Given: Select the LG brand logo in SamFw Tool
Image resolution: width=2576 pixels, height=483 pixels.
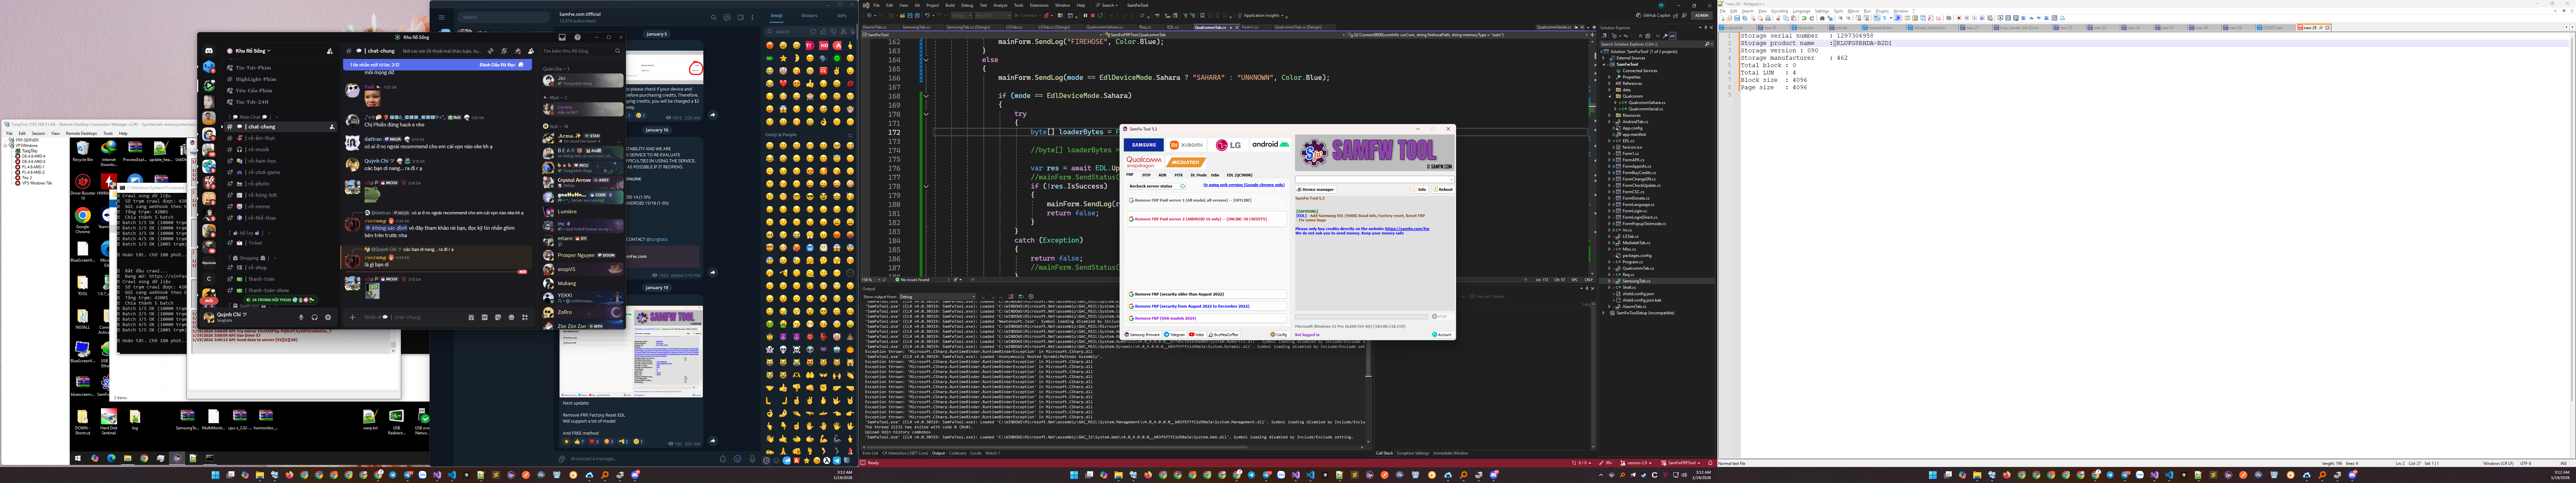Looking at the screenshot, I should (x=1228, y=145).
